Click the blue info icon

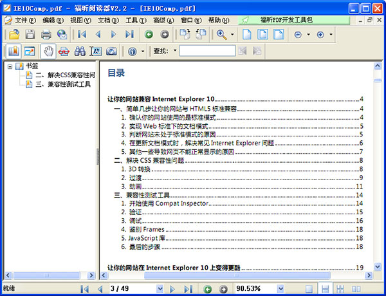pos(132,51)
